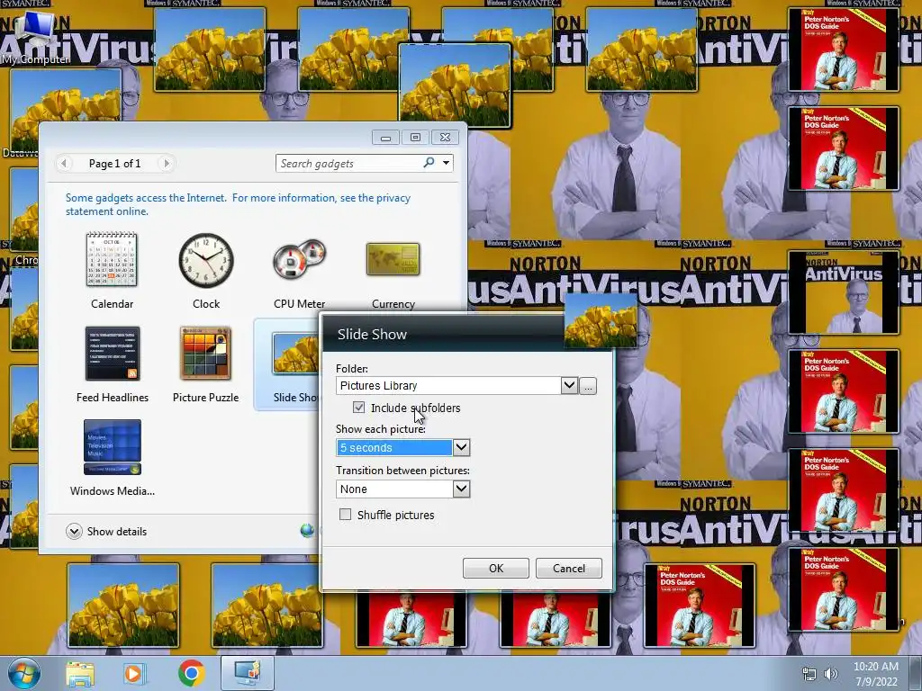Screen dimensions: 922x691
Task: Uncheck Include subfolders checkbox
Action: tap(358, 408)
